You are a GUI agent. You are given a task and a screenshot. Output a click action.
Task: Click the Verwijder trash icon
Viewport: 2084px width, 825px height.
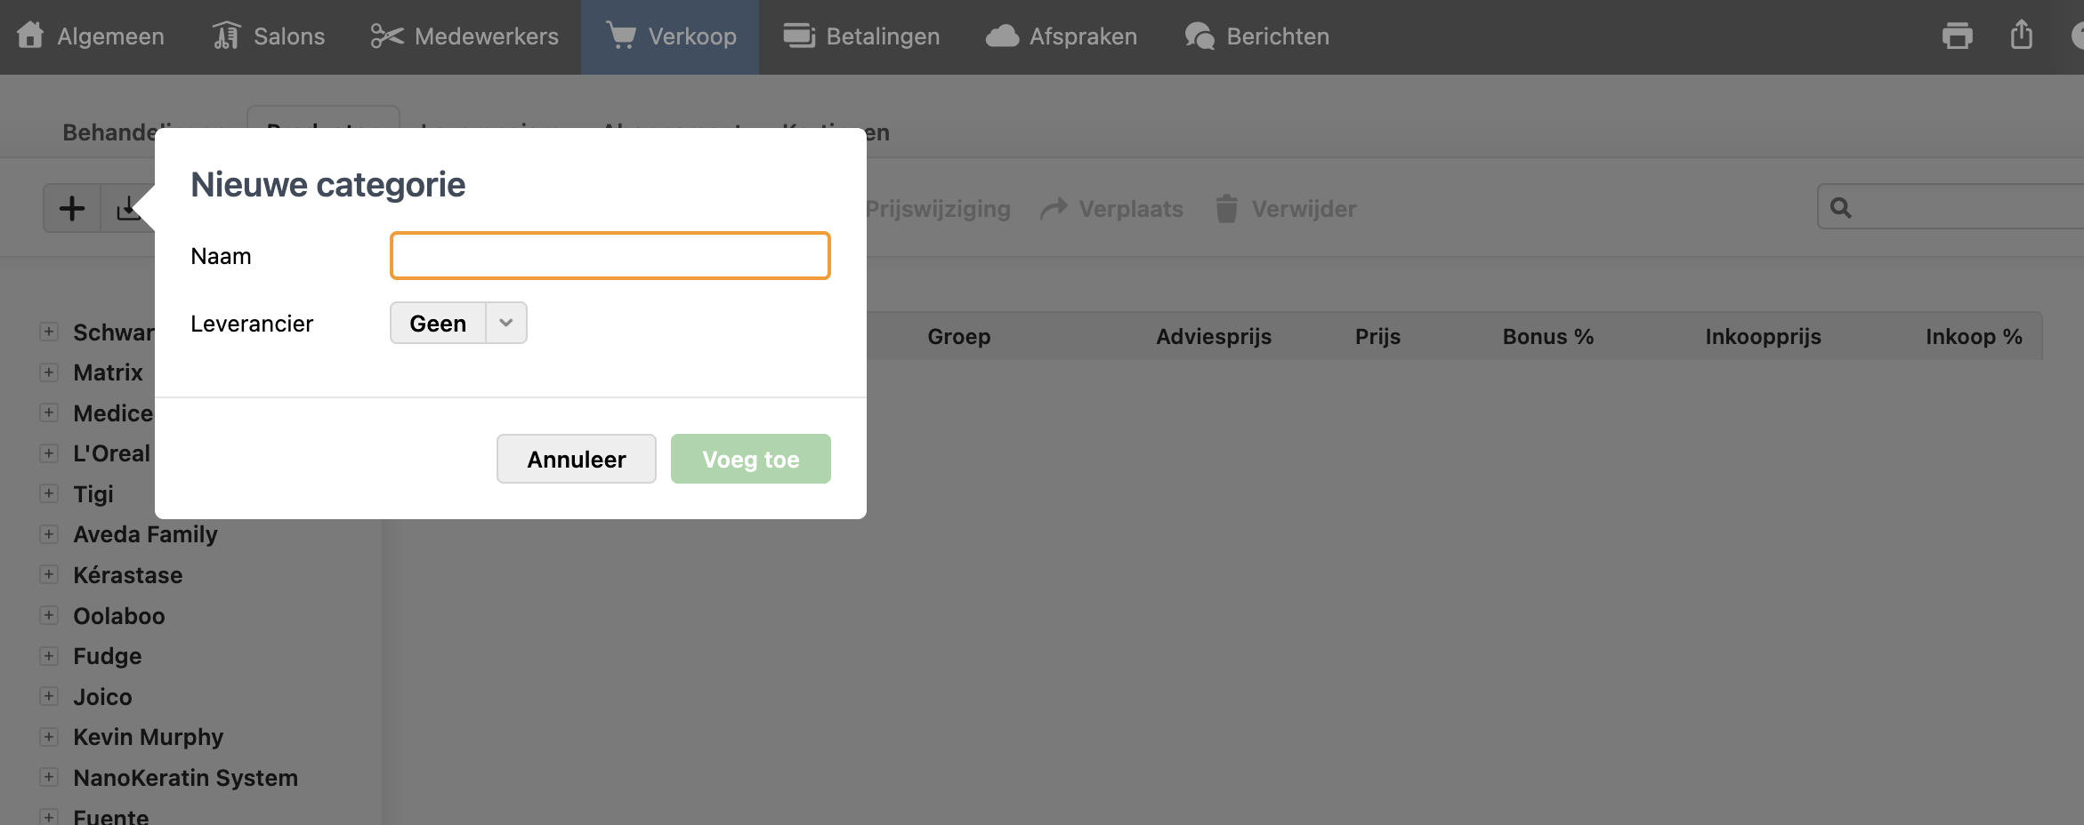(1226, 209)
